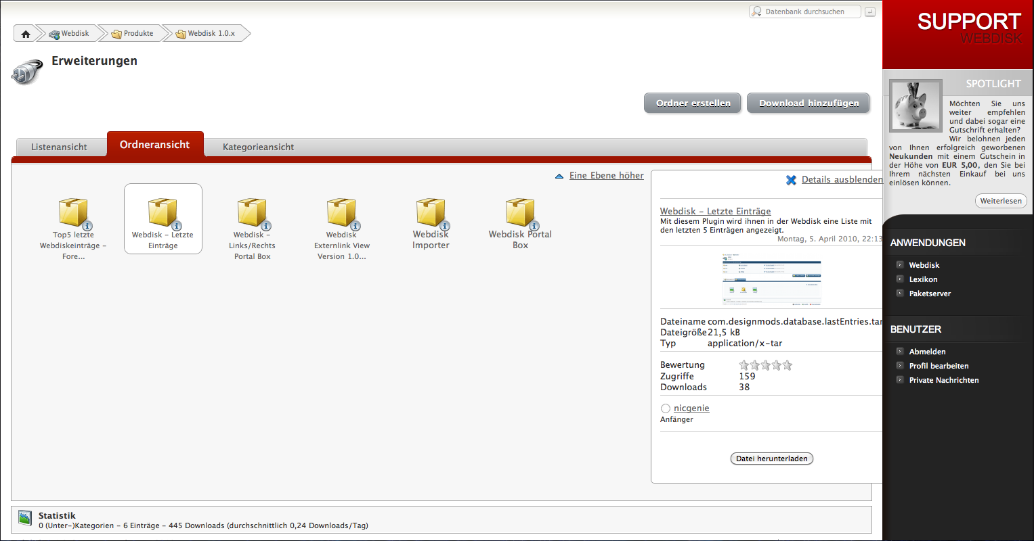Select the Top5 letzte Webdiskeinträge package icon
The image size is (1034, 541).
coord(73,213)
